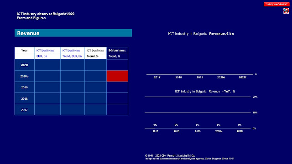Click the 2019 row label in the table
The image size is (292, 164).
[x=24, y=87]
